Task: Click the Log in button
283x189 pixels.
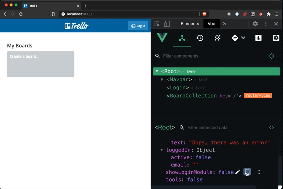Action: click(x=138, y=26)
